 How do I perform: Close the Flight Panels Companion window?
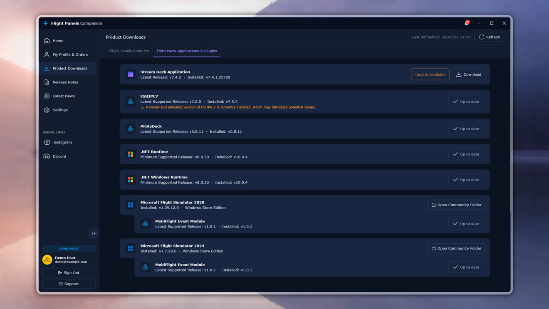(x=504, y=23)
